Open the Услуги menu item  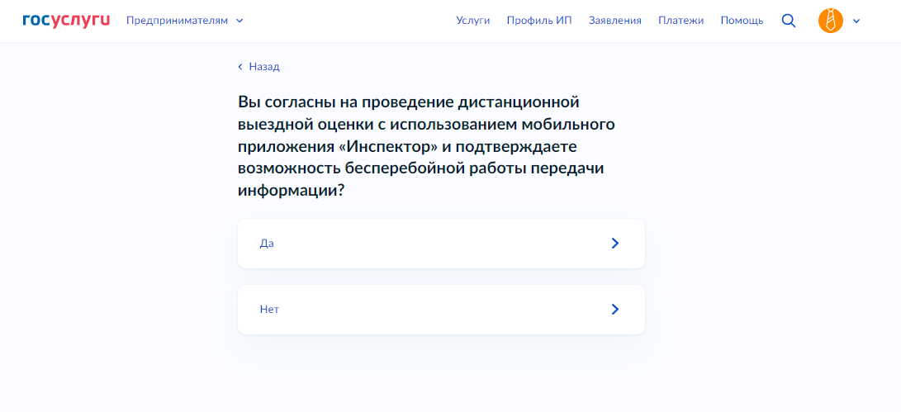pos(473,21)
